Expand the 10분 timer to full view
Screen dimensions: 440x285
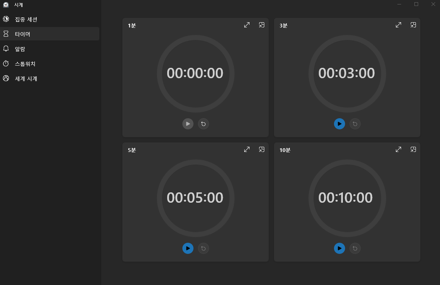[x=398, y=149]
